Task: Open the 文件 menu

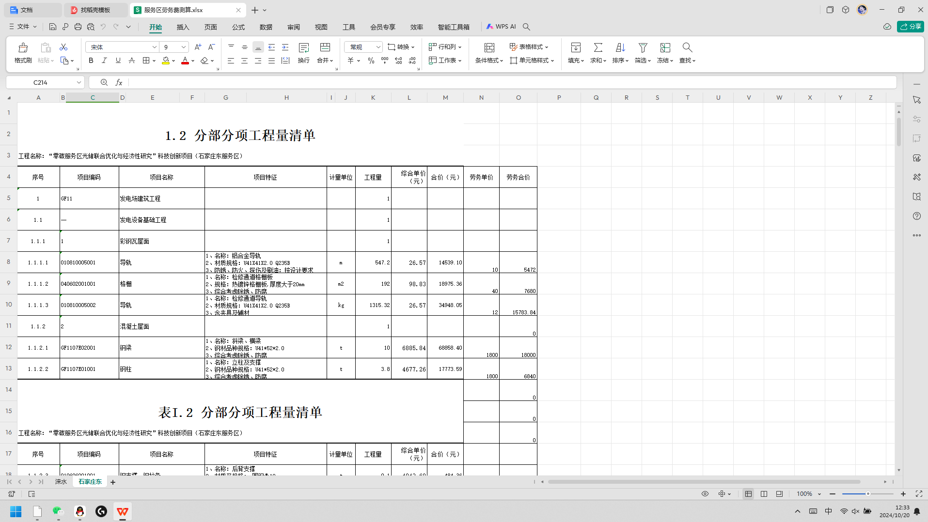Action: tap(23, 27)
